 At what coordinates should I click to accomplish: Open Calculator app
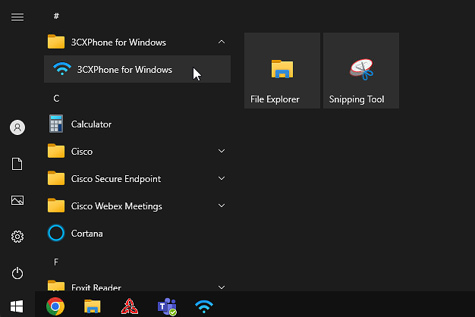click(x=137, y=124)
